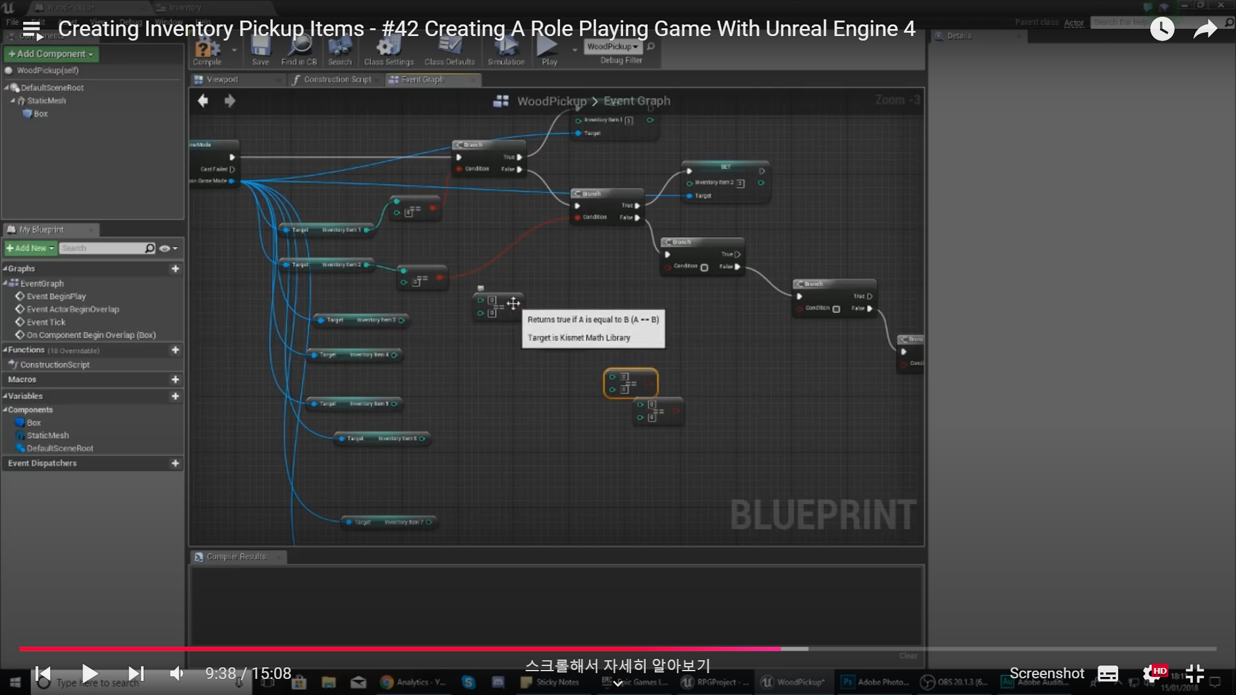Switch to the Viewport tab
This screenshot has width=1236, height=695.
tap(222, 79)
